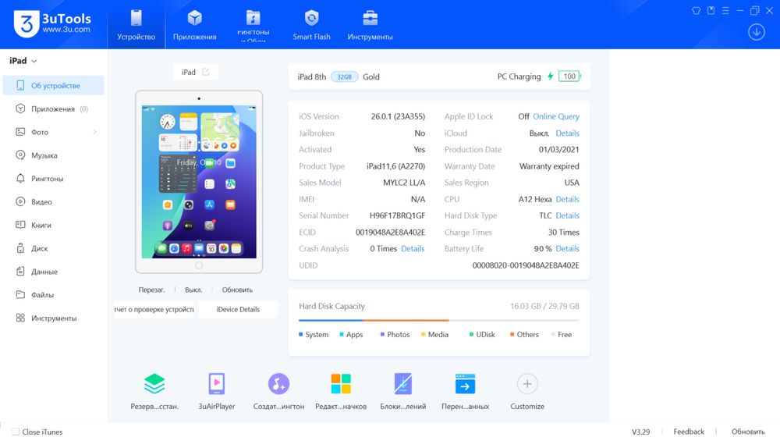780x441 pixels.
Task: Open the Smart Flash tab
Action: tap(311, 25)
